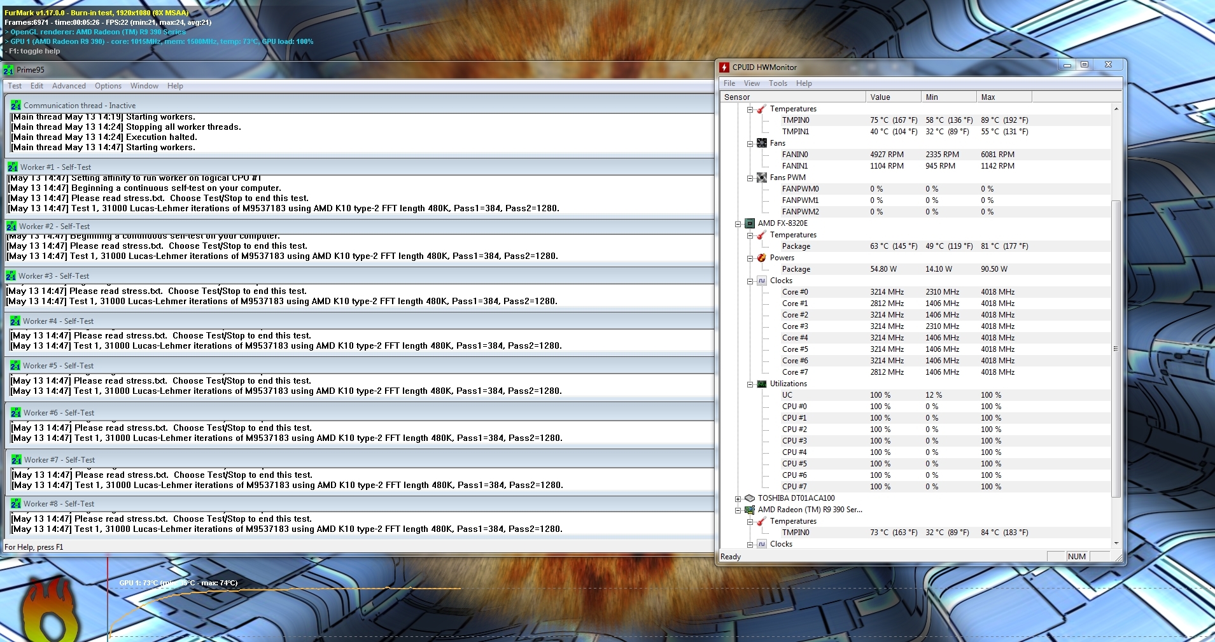Click the Communication thread window icon
Screen dimensions: 1215x642
16,106
